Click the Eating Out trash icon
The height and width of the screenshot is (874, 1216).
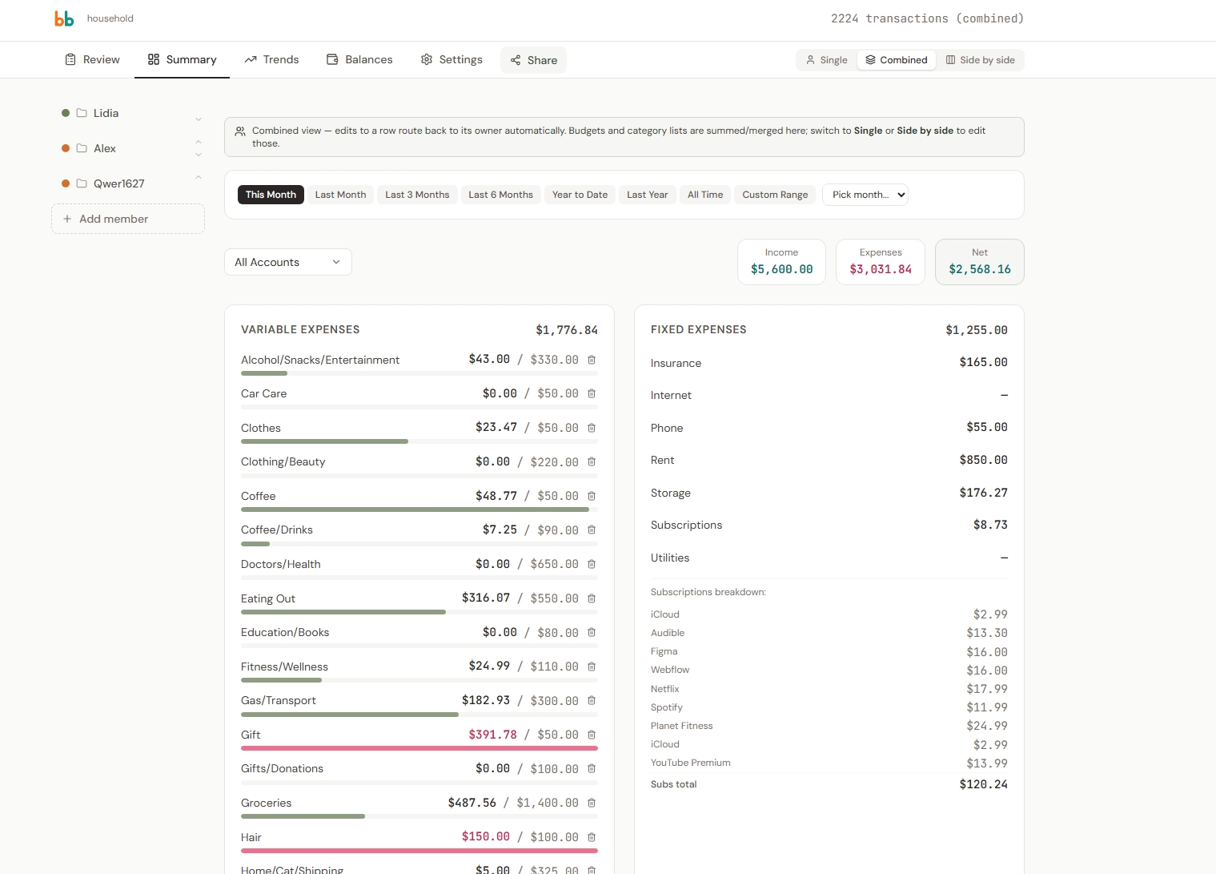(592, 598)
